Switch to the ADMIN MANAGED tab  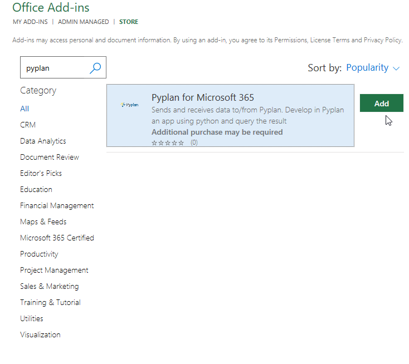point(83,22)
